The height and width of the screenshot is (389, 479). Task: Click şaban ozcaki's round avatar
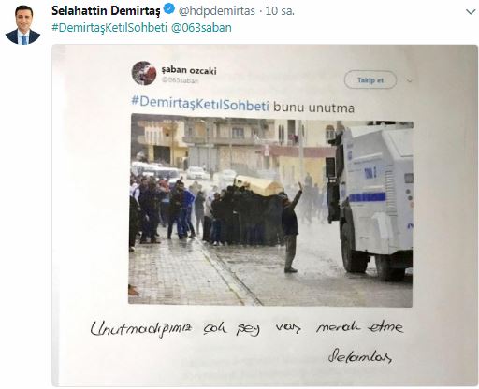point(144,73)
